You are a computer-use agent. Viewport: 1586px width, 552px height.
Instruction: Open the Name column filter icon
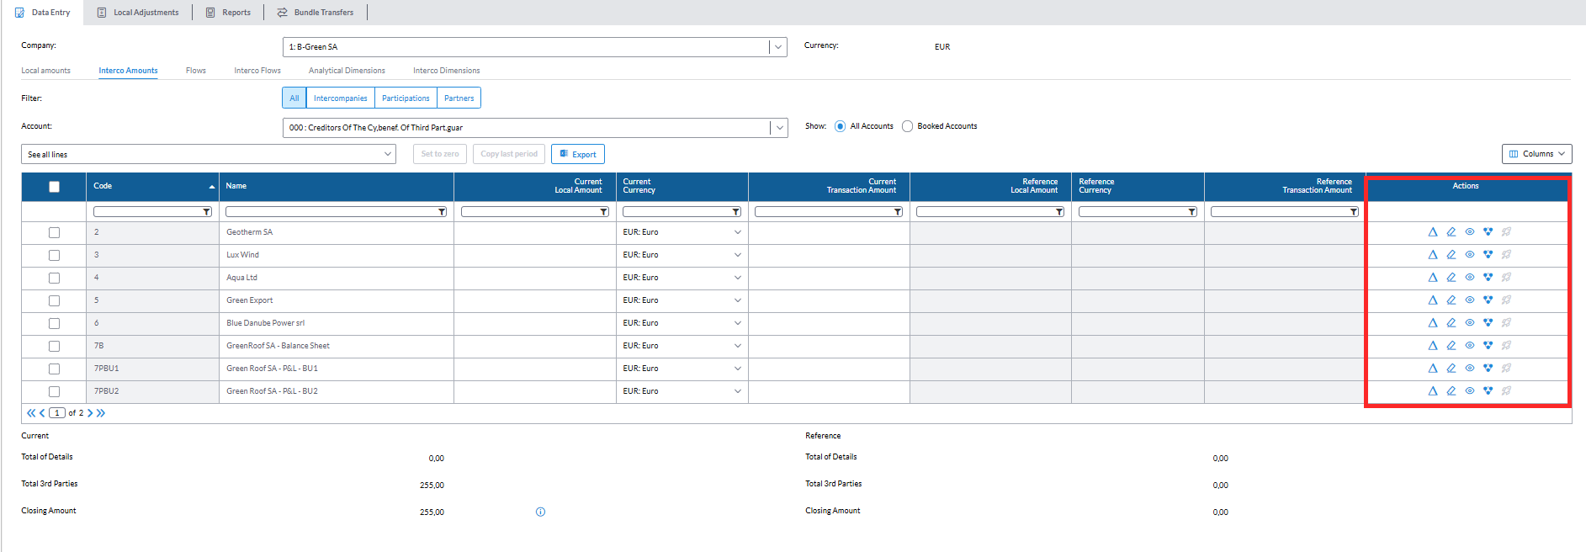pos(442,212)
